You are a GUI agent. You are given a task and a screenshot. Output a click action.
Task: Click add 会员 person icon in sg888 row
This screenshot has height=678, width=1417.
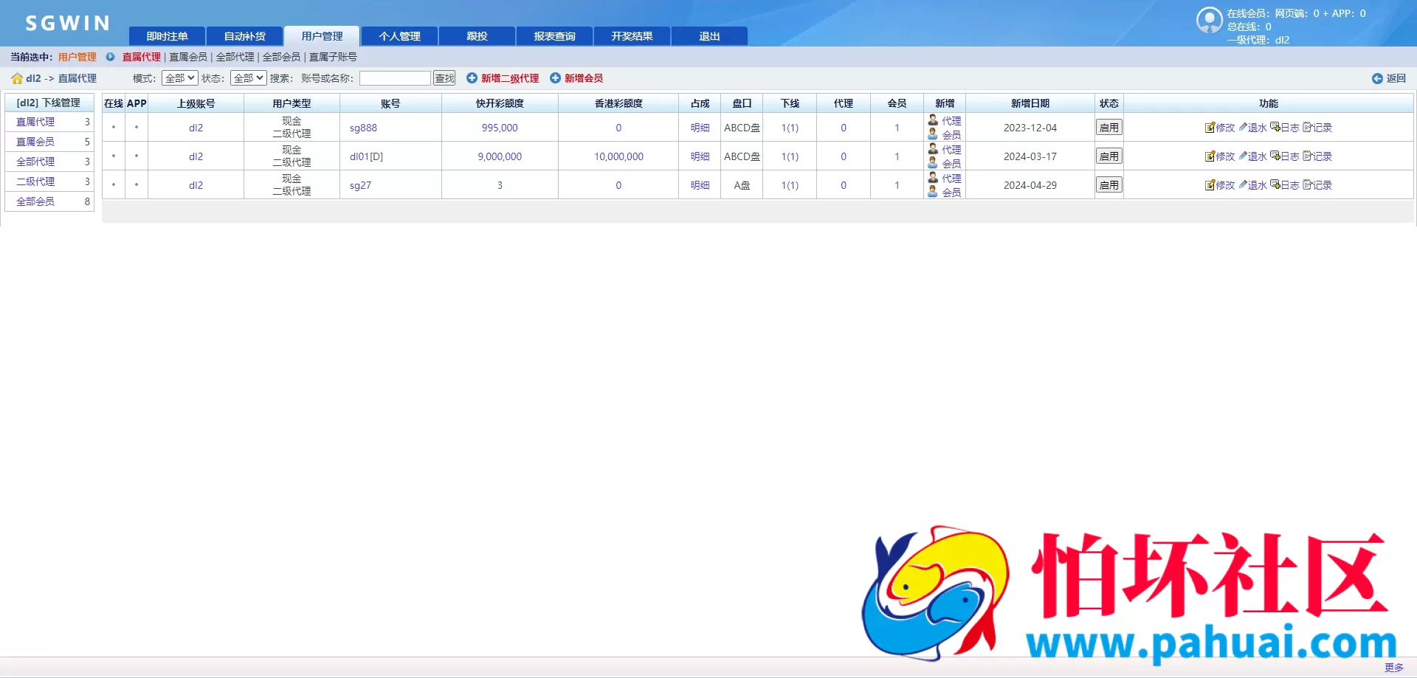tap(933, 134)
